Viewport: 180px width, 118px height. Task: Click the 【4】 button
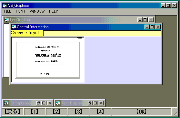pyautogui.click(x=100, y=112)
